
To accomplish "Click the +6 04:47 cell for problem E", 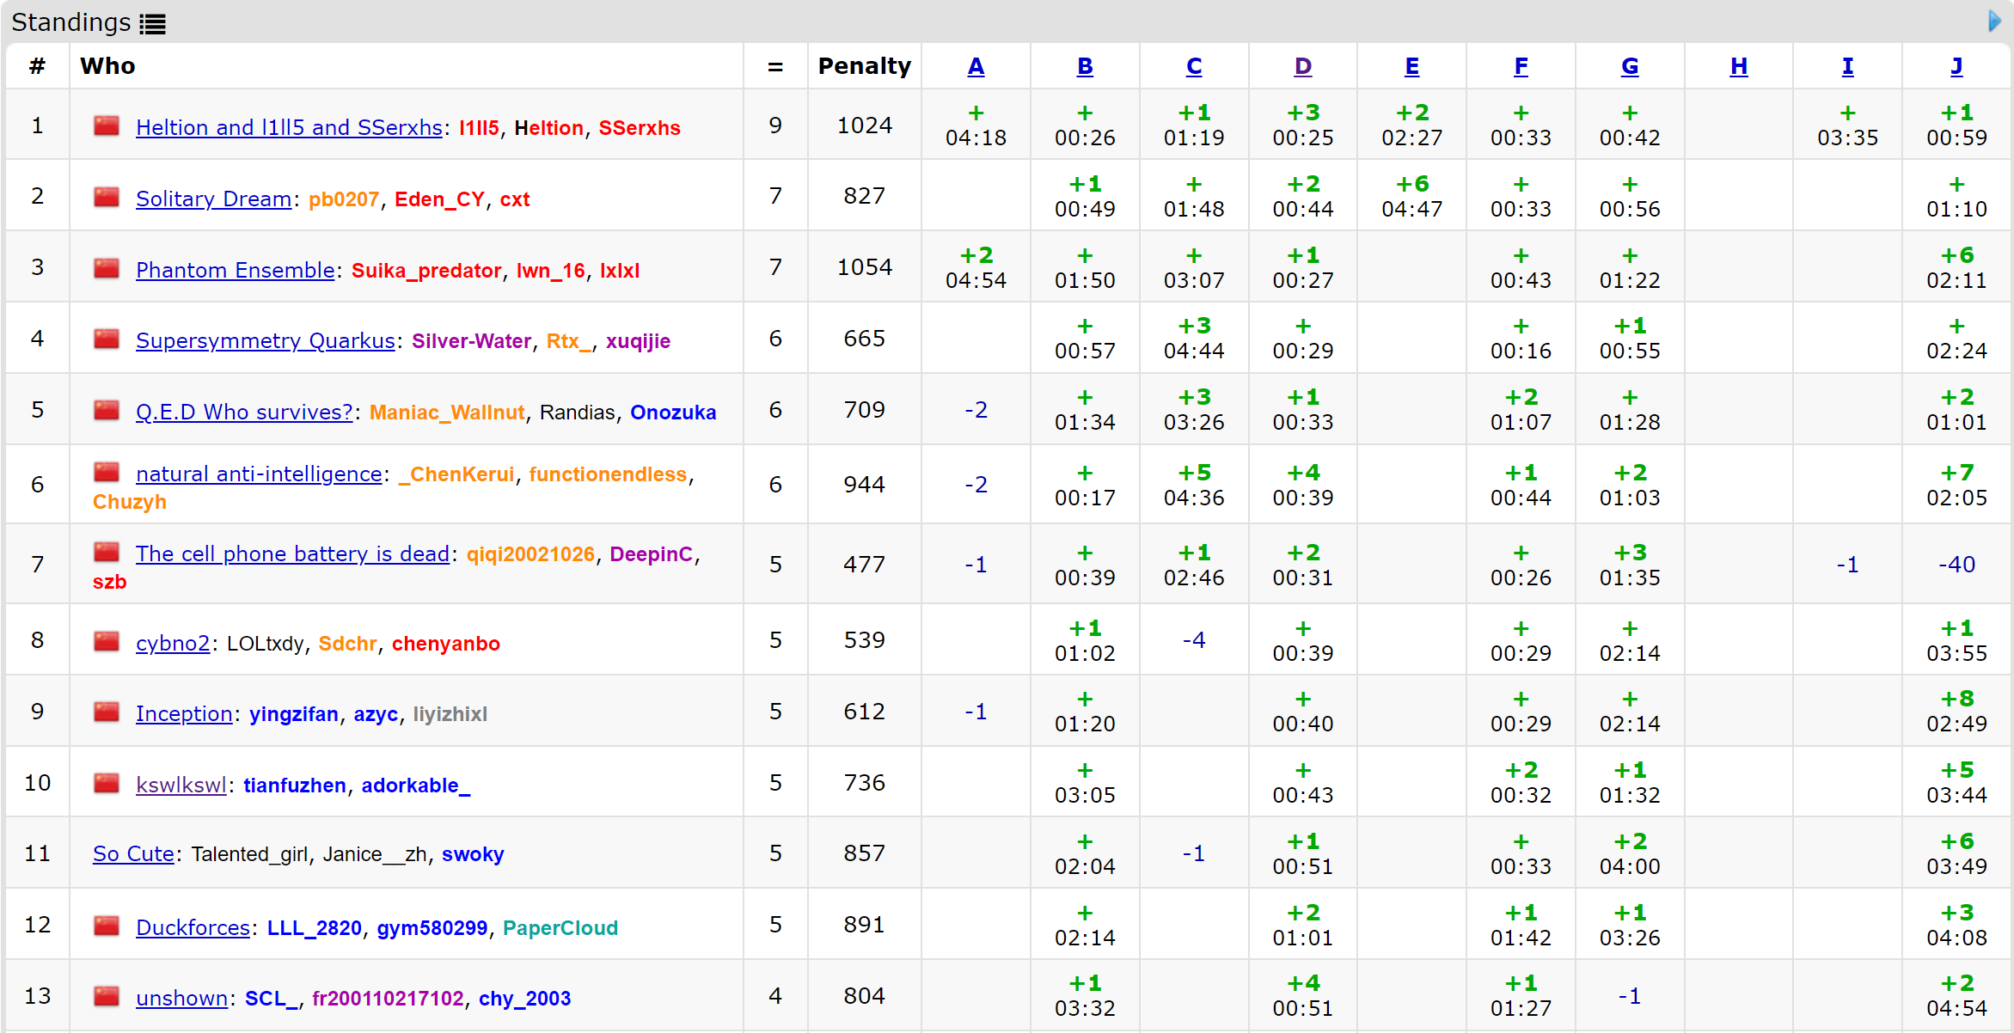I will pyautogui.click(x=1411, y=196).
